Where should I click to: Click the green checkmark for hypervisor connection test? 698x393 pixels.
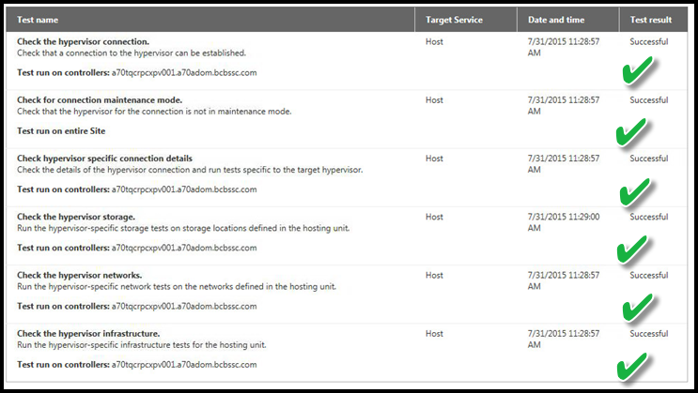click(637, 70)
